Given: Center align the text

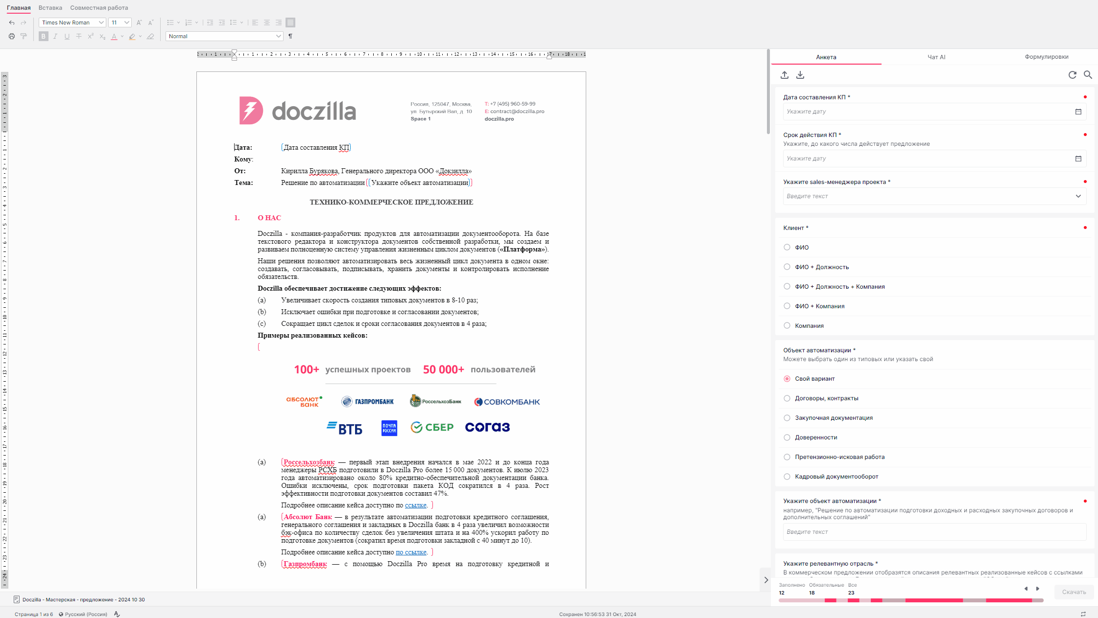Looking at the screenshot, I should point(267,23).
